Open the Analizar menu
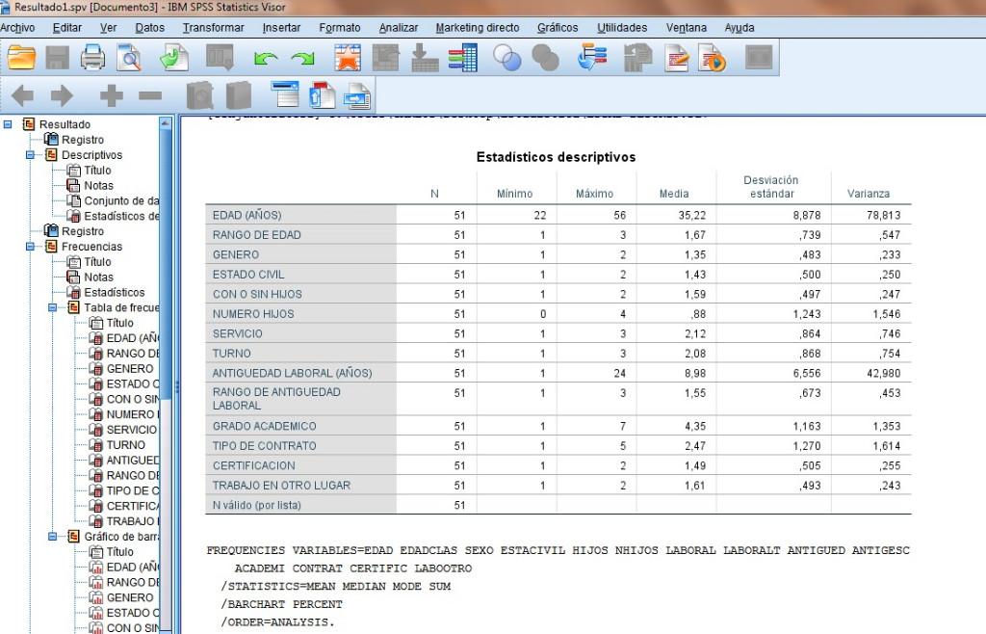 (x=398, y=28)
